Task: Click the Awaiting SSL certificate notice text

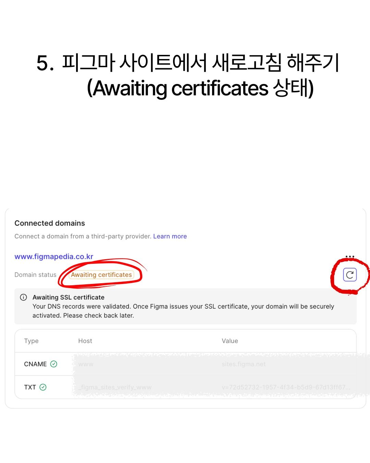Action: (69, 297)
